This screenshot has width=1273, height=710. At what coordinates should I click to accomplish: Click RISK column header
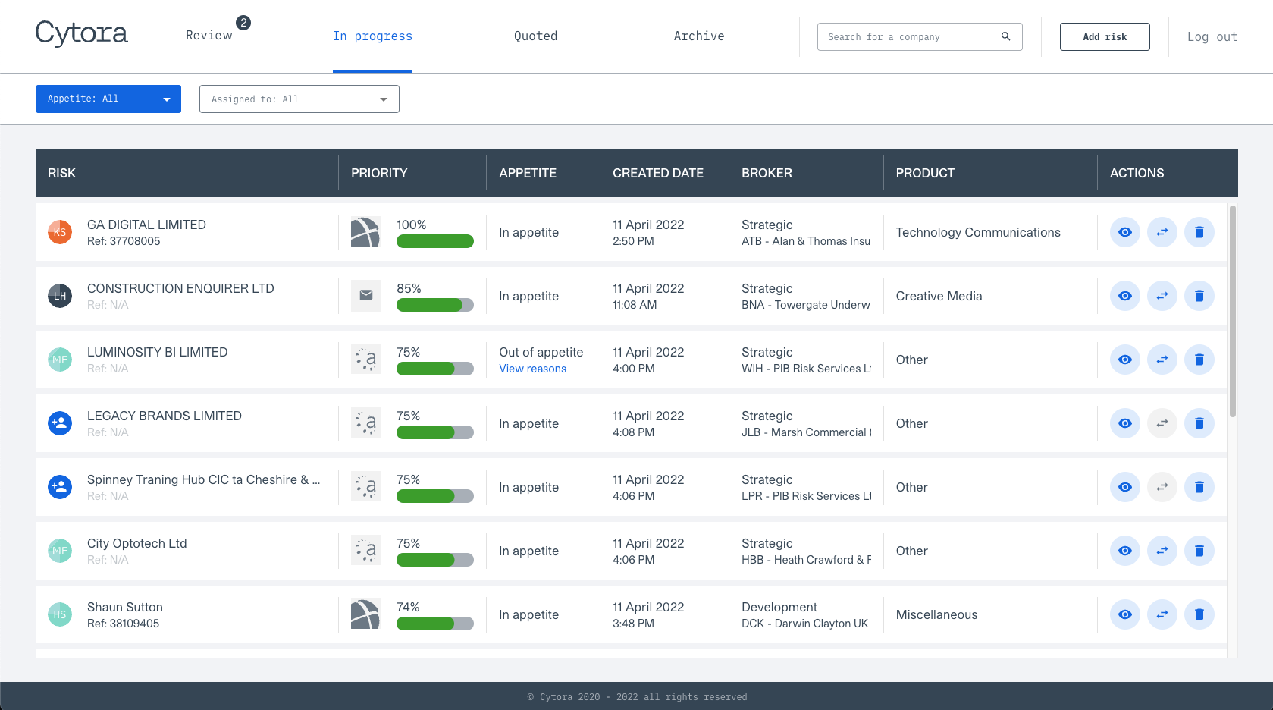point(61,173)
